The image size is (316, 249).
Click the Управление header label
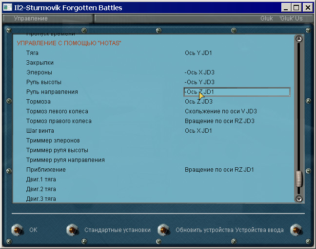click(x=31, y=18)
